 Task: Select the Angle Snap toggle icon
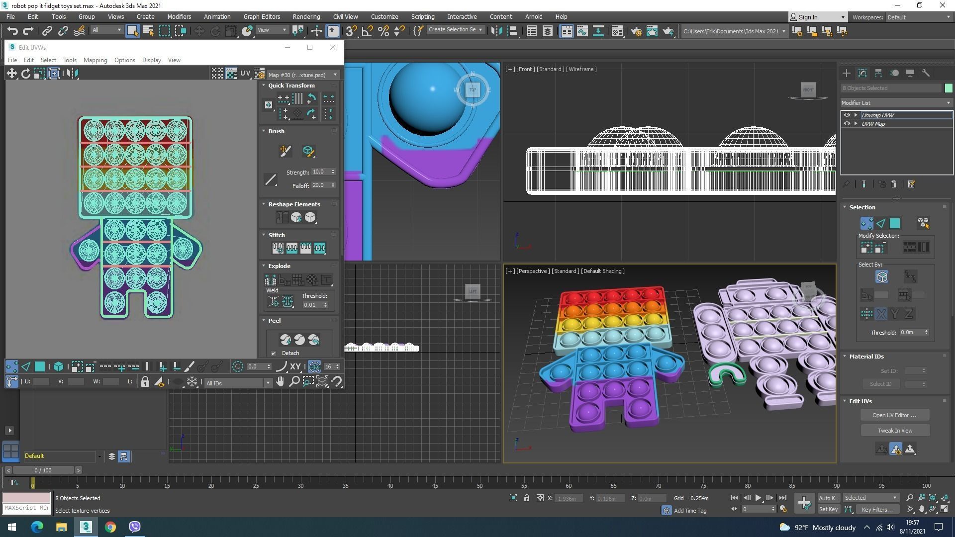[367, 31]
